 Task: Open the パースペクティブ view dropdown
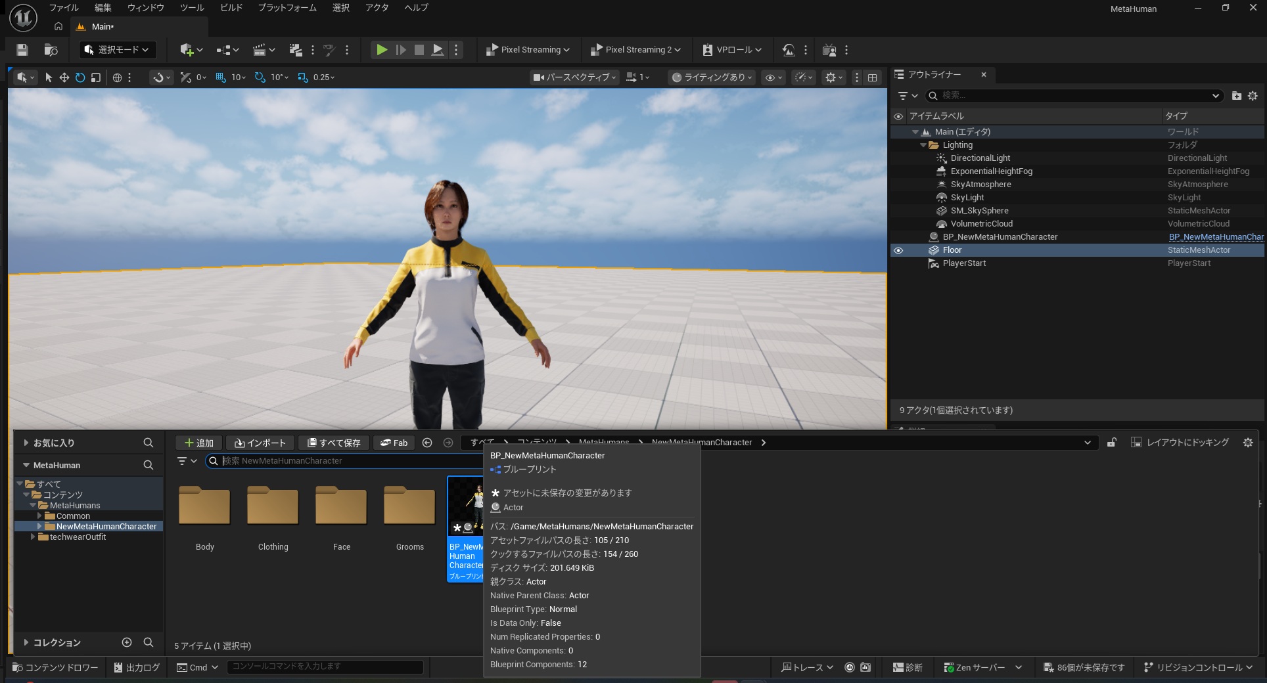[575, 77]
